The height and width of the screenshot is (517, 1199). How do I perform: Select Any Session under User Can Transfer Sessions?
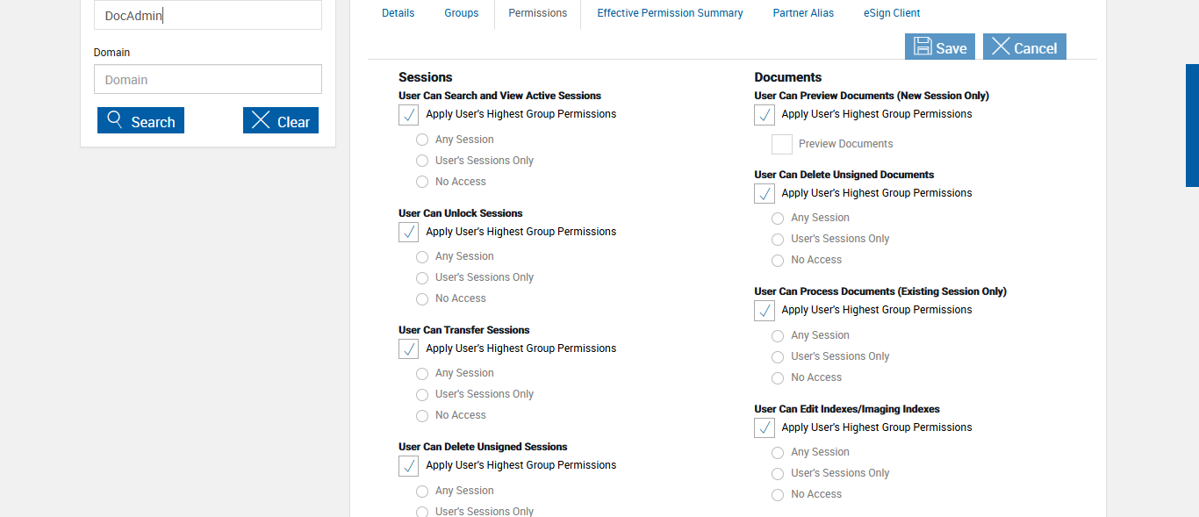(422, 374)
